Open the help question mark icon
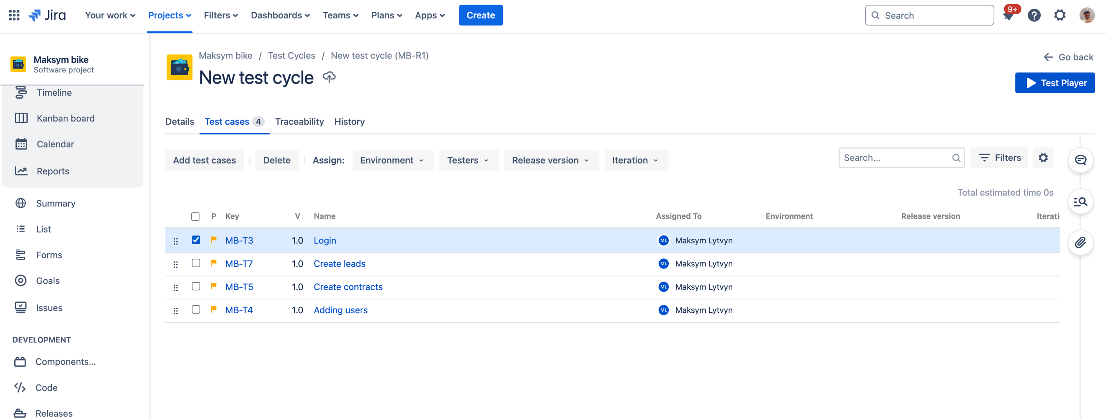 click(x=1034, y=15)
